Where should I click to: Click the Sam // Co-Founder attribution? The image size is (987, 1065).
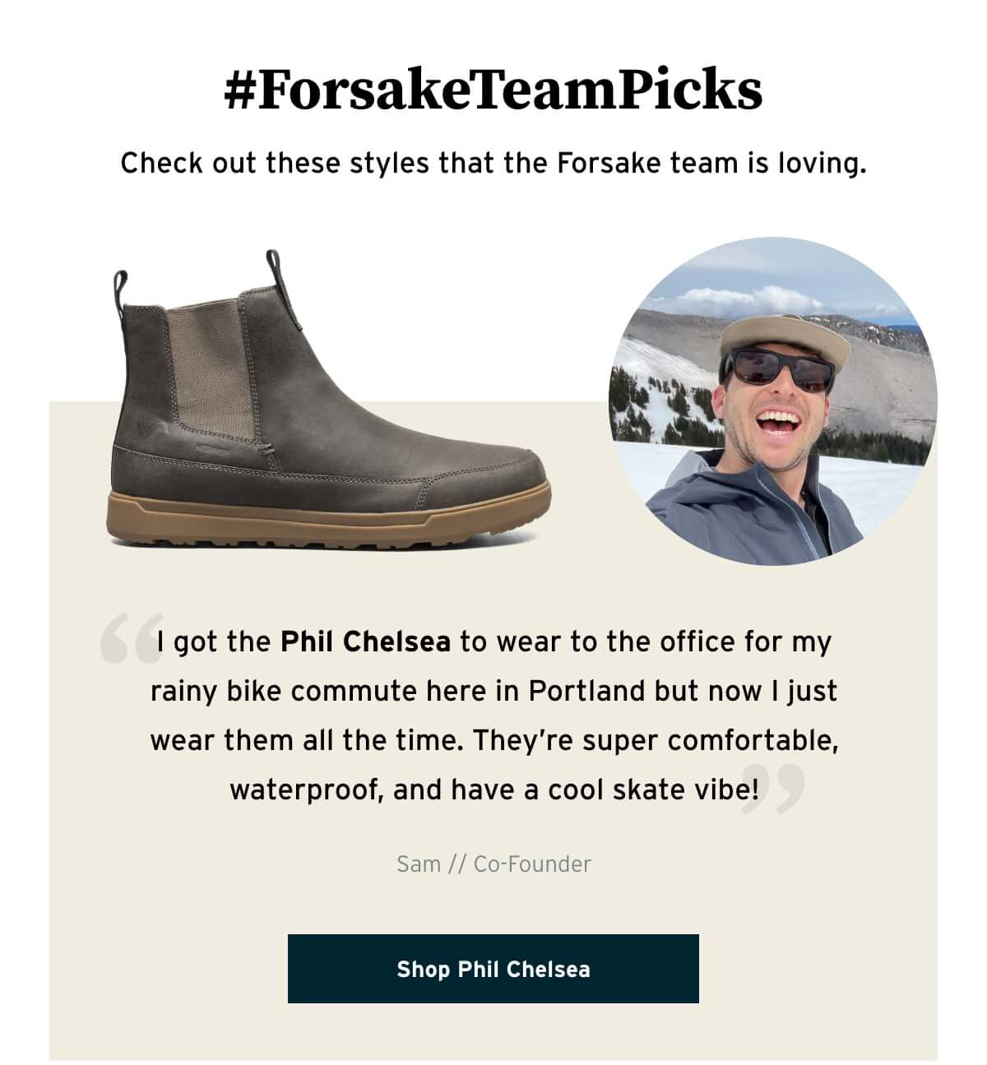tap(493, 864)
